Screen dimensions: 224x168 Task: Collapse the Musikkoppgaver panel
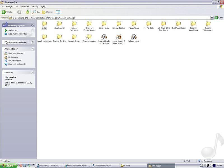pyautogui.click(x=32, y=25)
